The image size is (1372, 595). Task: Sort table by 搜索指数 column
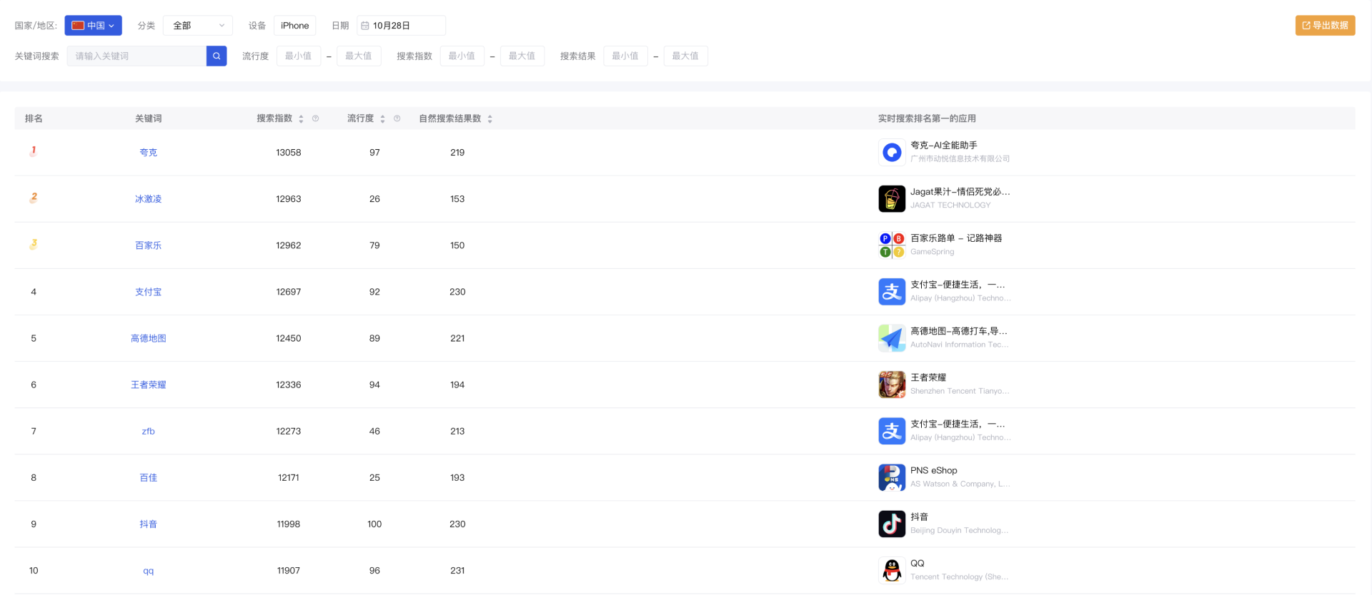(301, 119)
